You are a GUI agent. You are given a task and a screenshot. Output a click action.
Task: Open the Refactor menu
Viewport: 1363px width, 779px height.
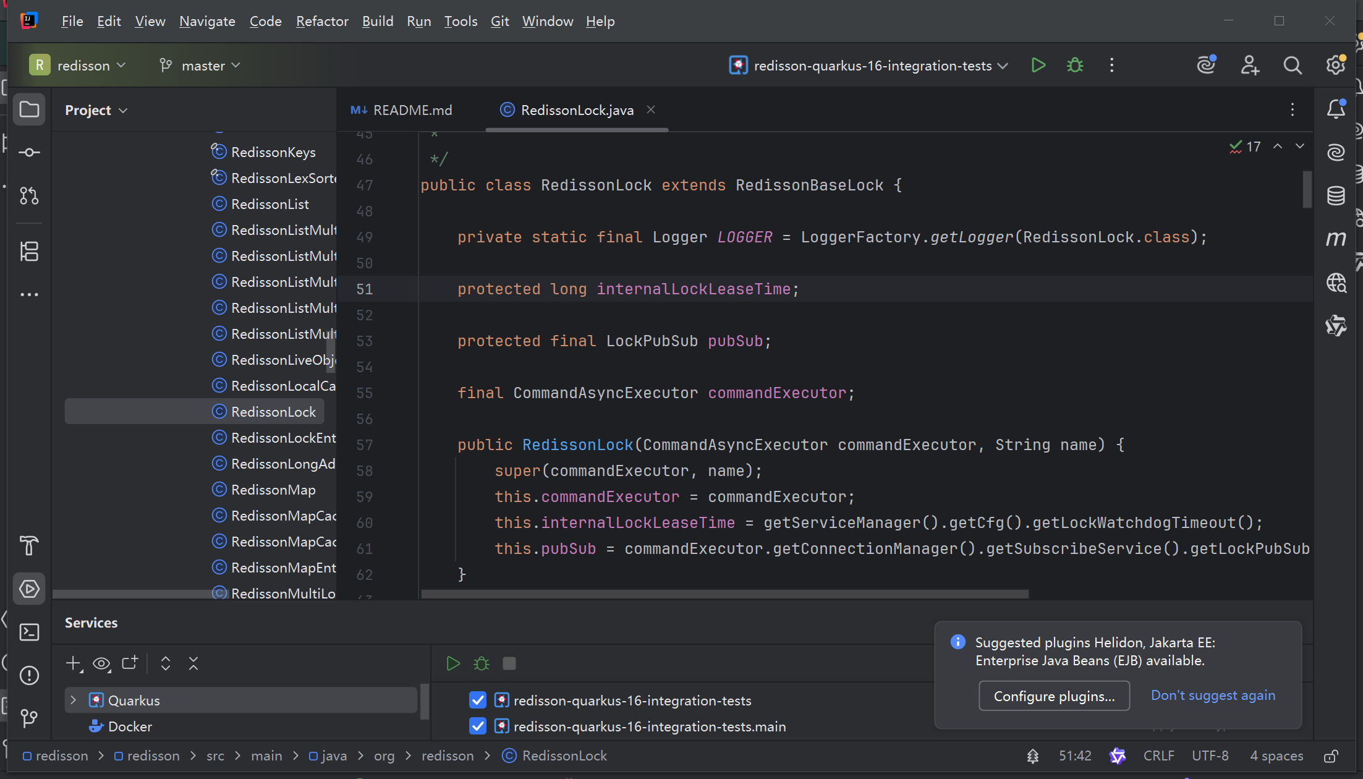tap(321, 22)
